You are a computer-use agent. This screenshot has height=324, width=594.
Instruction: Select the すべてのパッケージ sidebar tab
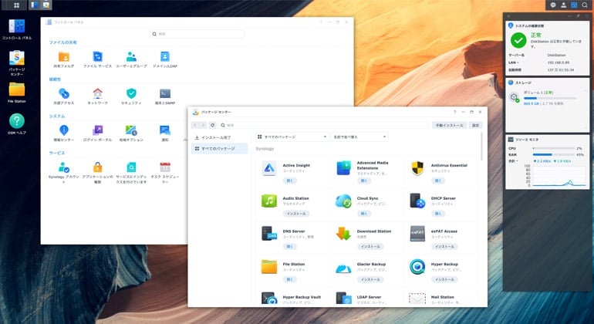(x=220, y=149)
